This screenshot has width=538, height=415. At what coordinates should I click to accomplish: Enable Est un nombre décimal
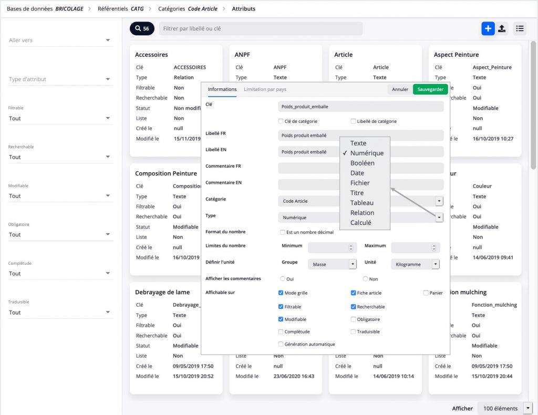click(282, 232)
